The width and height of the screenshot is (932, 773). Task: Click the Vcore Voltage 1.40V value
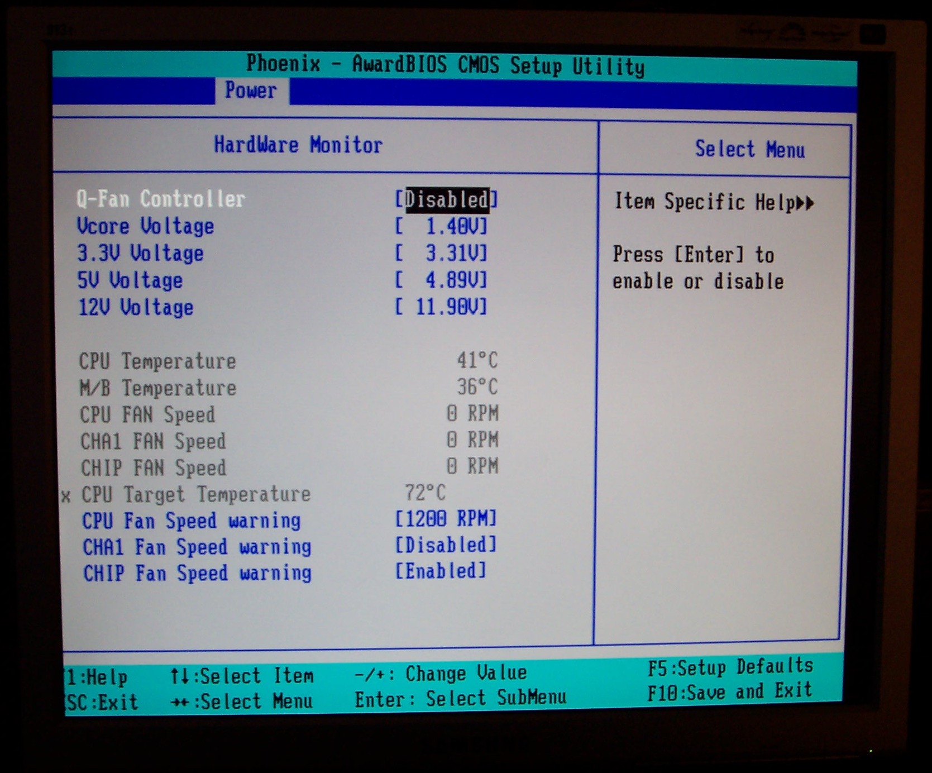click(441, 226)
